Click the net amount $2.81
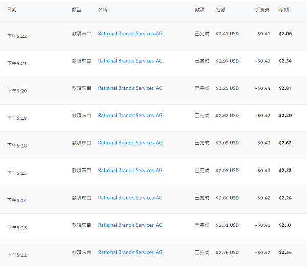The width and height of the screenshot is (307, 266). coord(285,88)
